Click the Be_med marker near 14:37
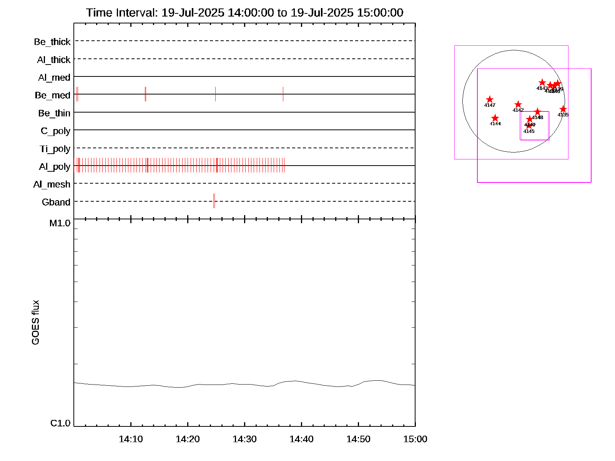Viewport: 615px width, 461px height. click(x=283, y=94)
